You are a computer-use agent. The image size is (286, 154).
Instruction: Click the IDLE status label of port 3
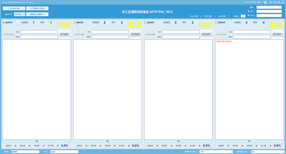205,25
